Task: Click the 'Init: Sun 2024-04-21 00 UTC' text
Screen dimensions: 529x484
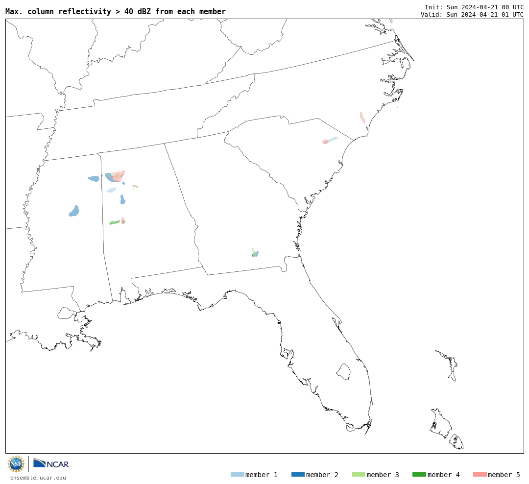Action: (474, 7)
